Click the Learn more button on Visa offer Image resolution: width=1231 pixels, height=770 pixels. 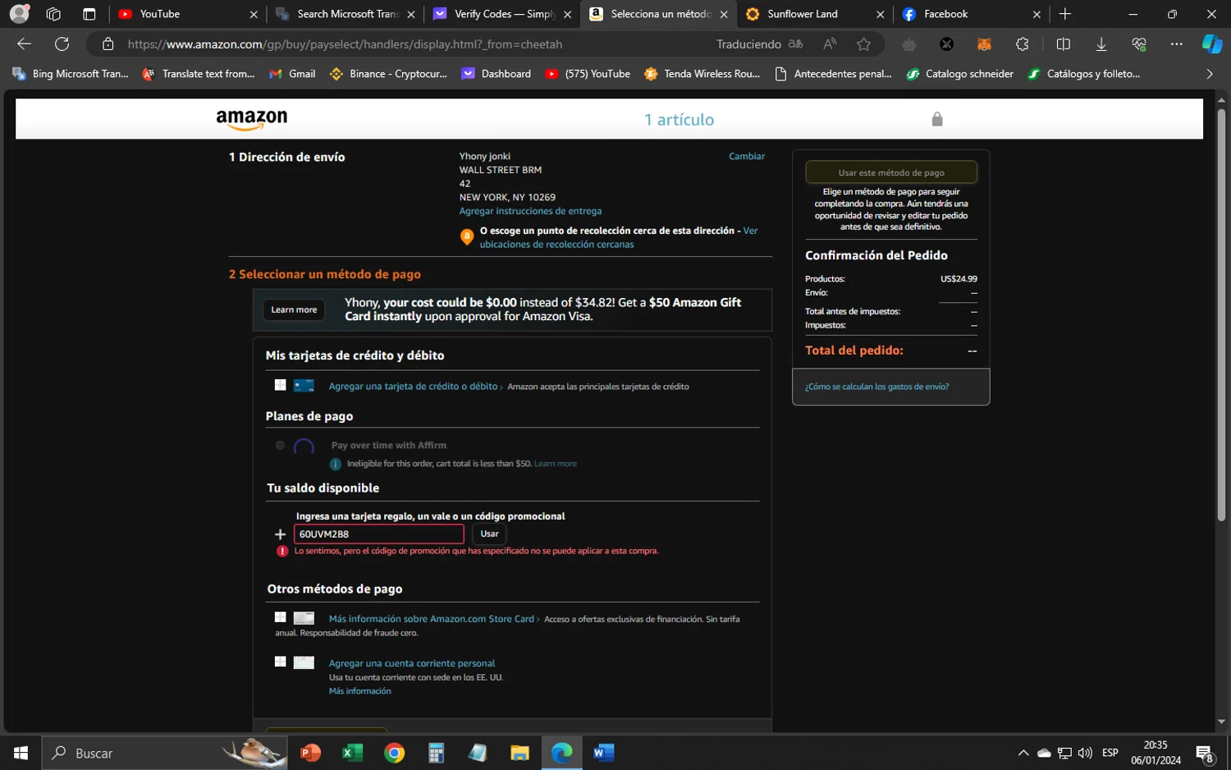tap(294, 309)
